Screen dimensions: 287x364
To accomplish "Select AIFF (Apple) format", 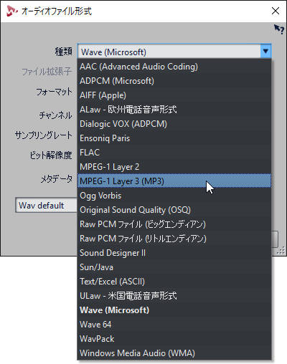I will 174,95.
